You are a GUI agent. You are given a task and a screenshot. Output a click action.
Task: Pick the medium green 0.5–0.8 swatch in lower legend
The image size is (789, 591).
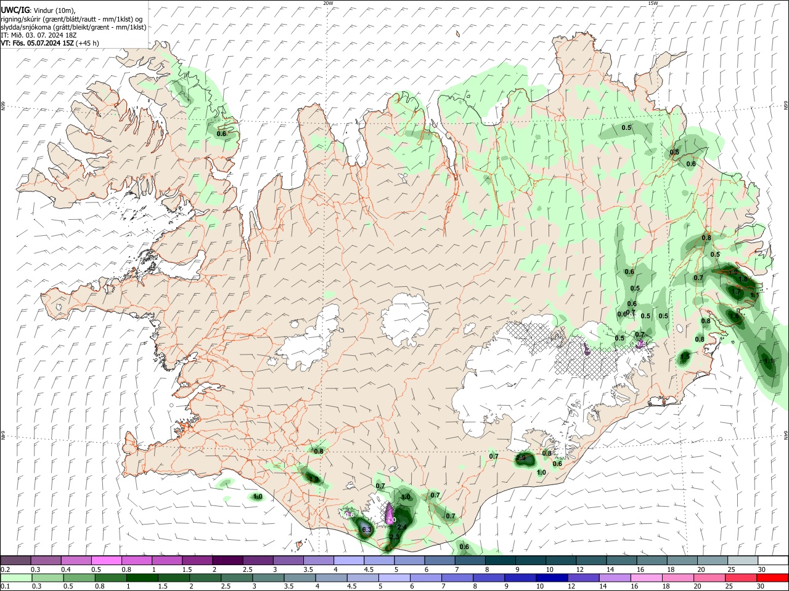[80, 577]
